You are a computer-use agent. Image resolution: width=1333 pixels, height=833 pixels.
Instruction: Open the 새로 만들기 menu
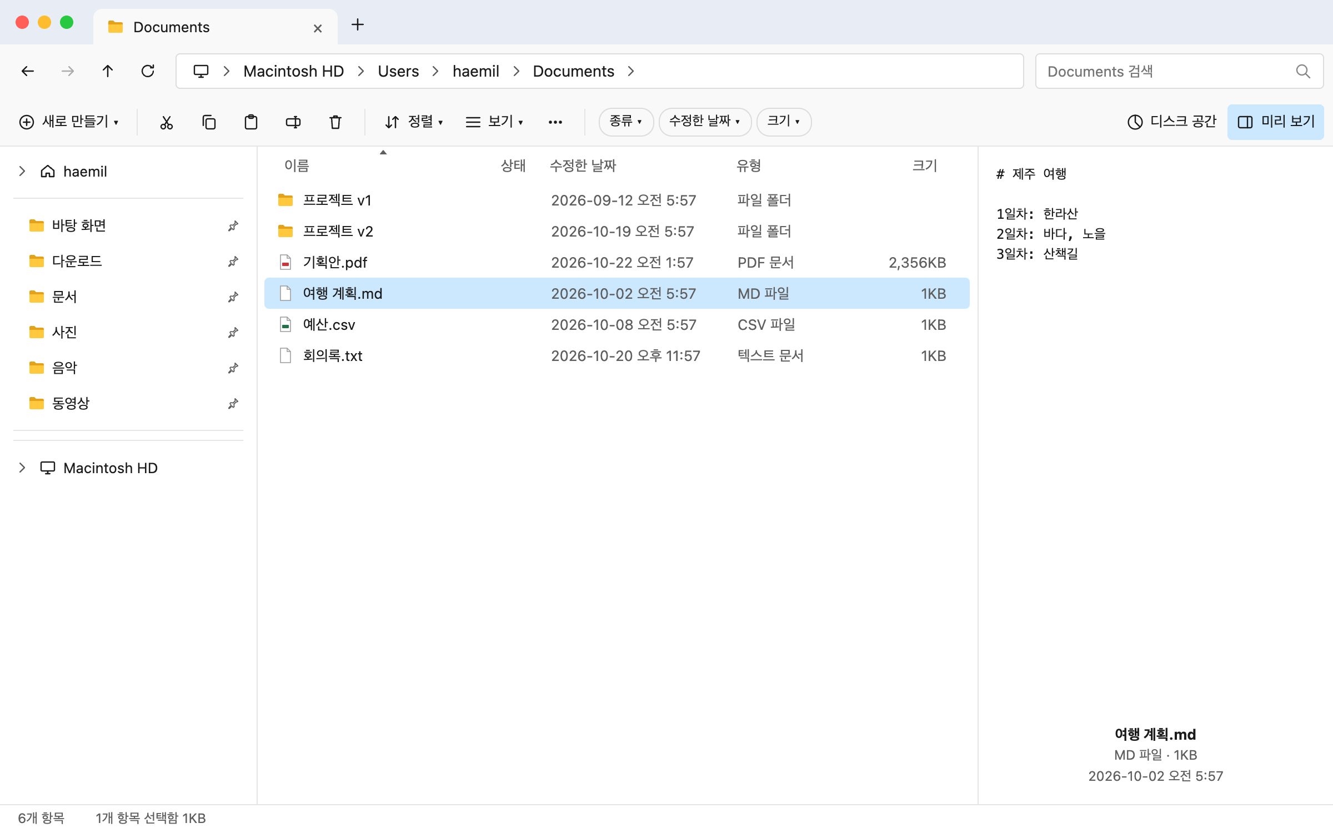pyautogui.click(x=69, y=122)
